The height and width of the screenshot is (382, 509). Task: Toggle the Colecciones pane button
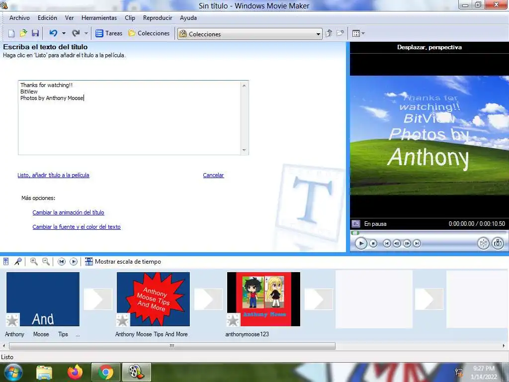pos(149,33)
